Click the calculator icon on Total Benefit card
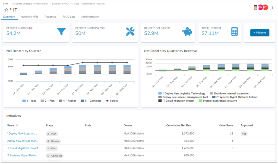 click(235, 32)
